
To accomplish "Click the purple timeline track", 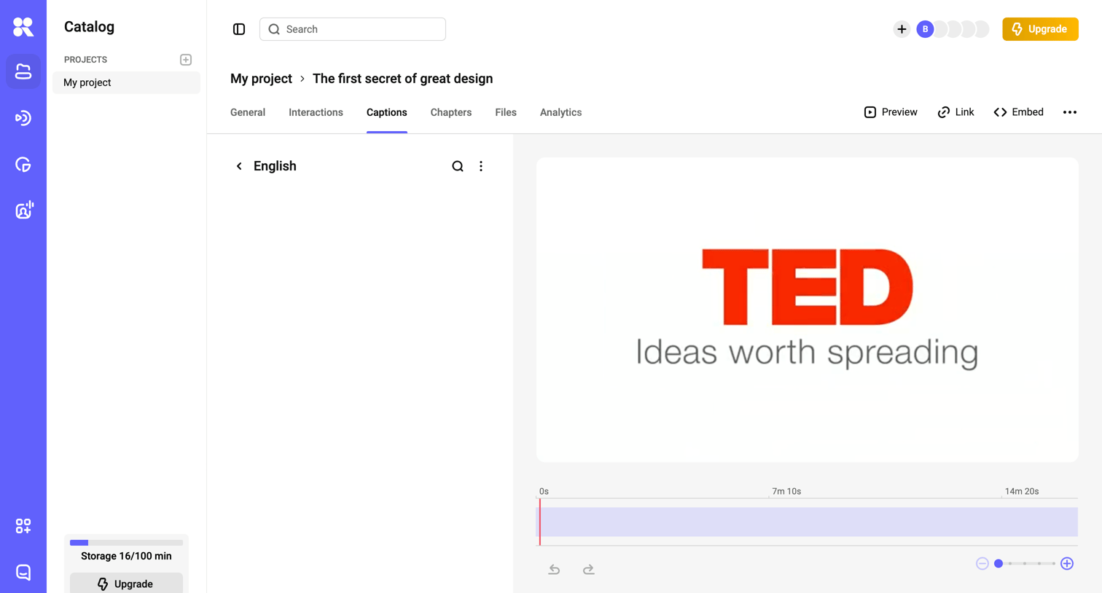I will (808, 522).
